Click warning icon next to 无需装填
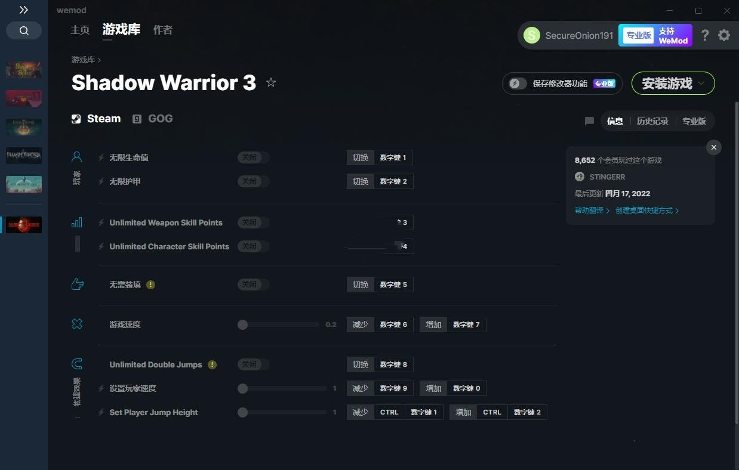This screenshot has width=739, height=470. point(150,285)
